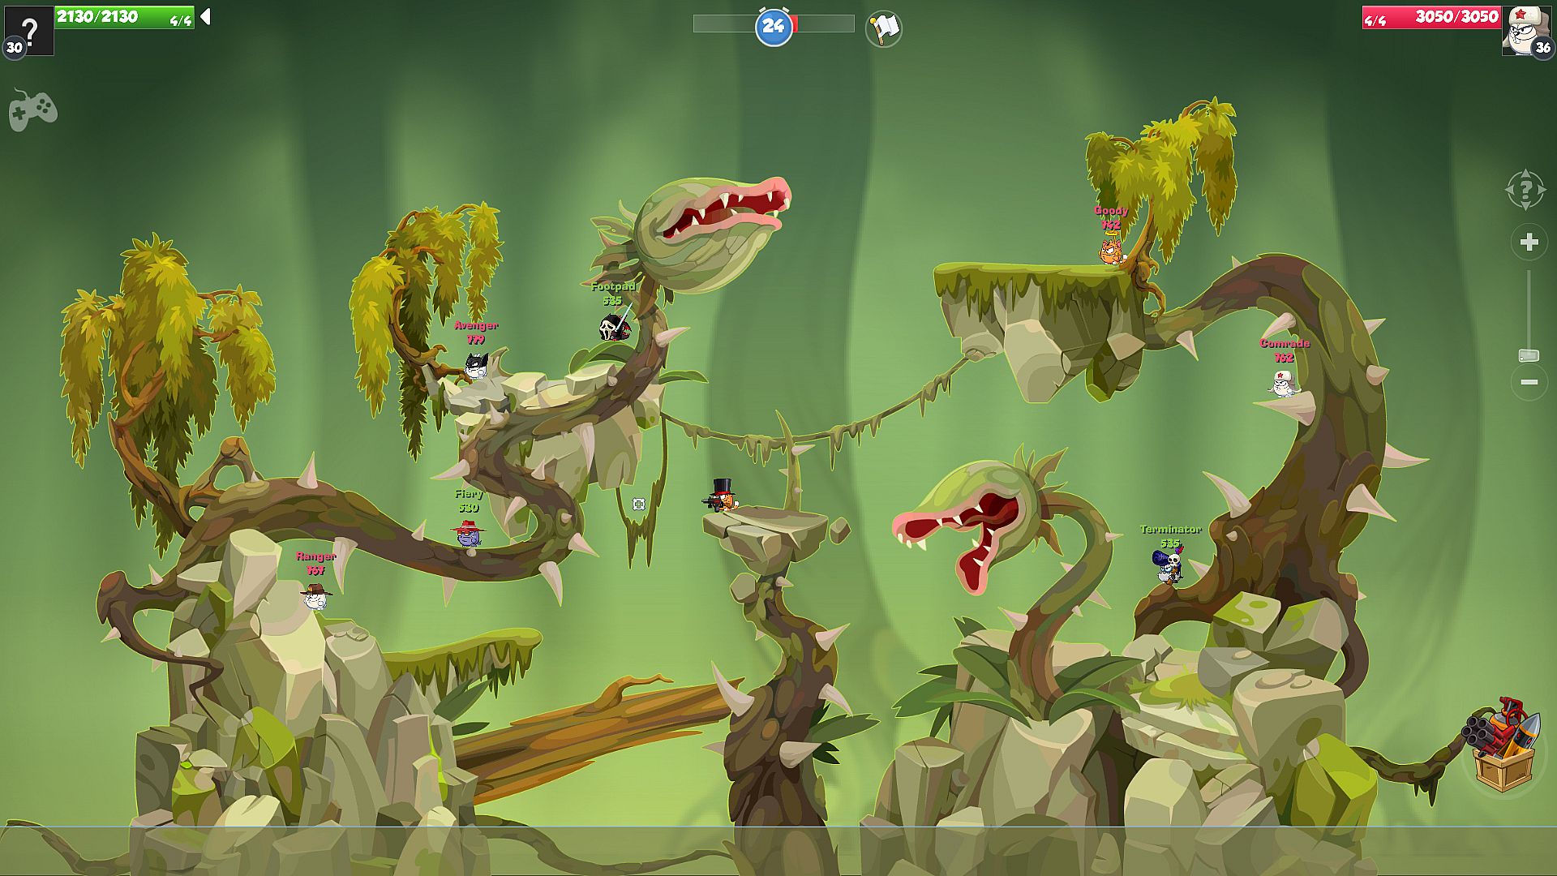Click the red team health bar 3050/3050
1557x876 pixels.
click(1431, 17)
